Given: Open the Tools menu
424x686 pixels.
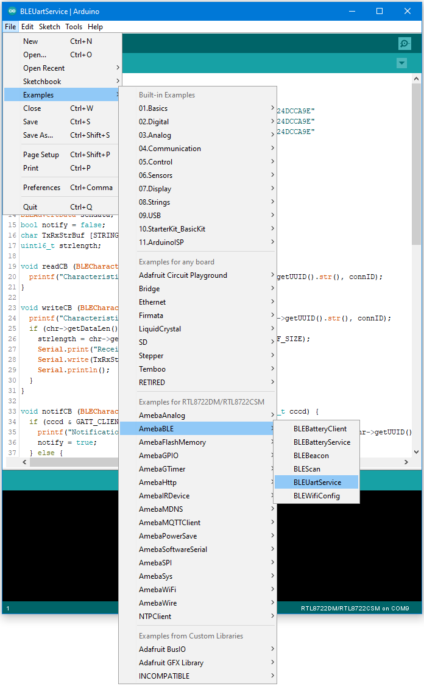Looking at the screenshot, I should click(74, 27).
